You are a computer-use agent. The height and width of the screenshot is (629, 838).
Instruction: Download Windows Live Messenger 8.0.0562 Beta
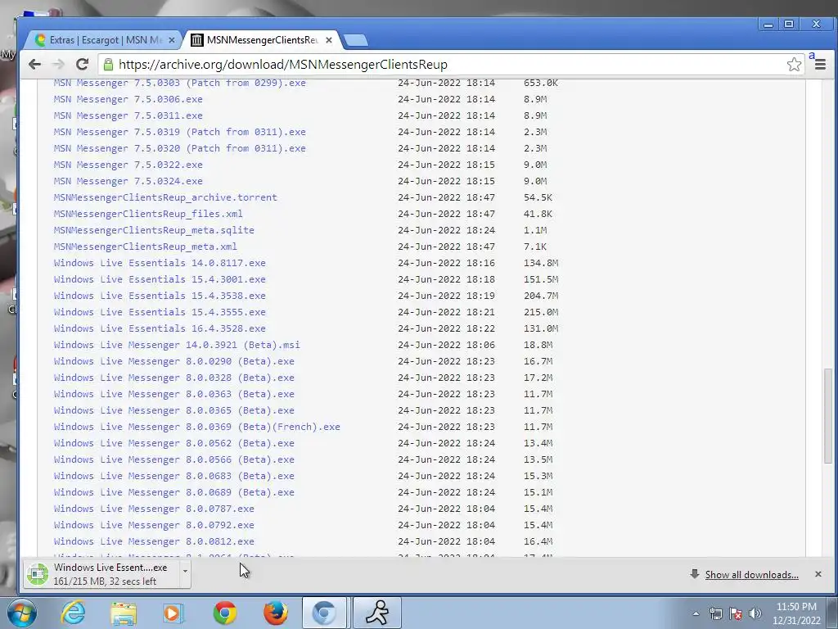coord(174,443)
